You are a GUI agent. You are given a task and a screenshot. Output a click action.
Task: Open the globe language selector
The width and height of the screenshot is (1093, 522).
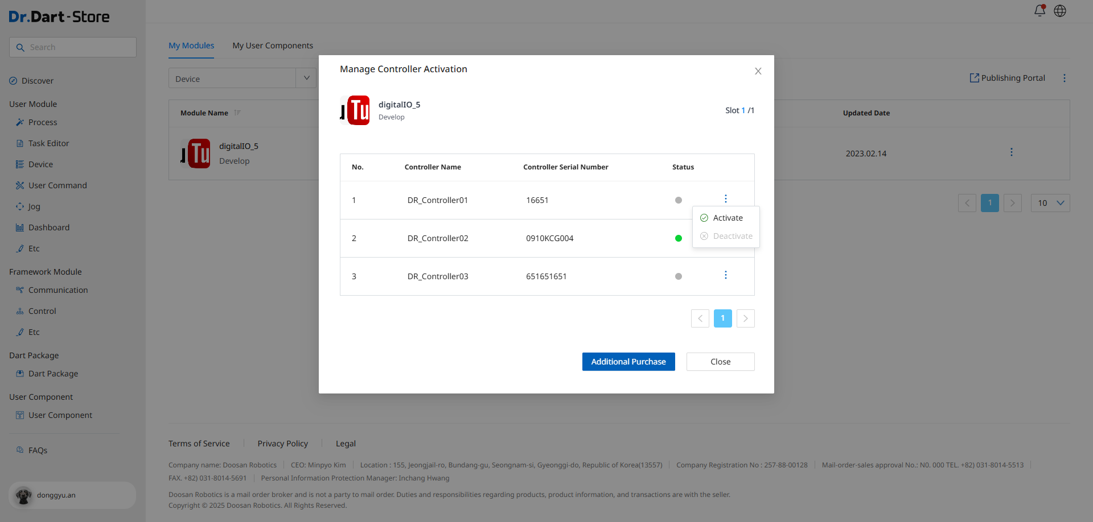(1060, 11)
